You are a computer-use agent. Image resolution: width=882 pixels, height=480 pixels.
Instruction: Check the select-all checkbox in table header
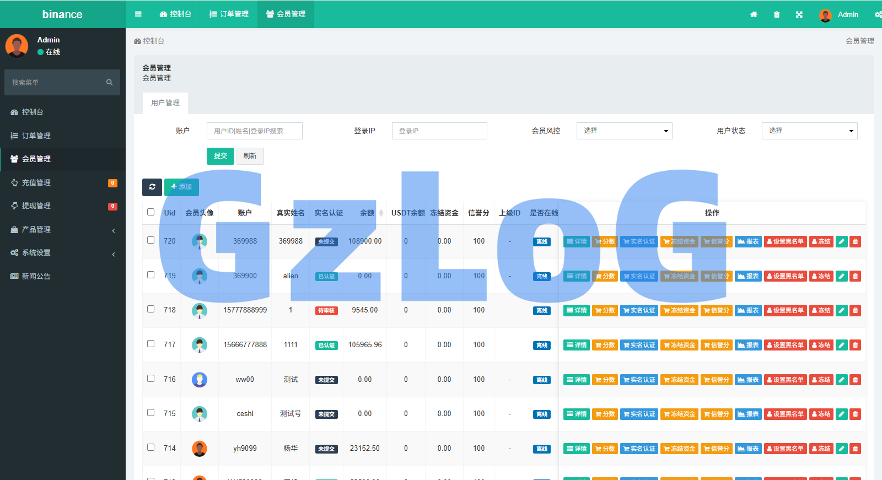(x=150, y=212)
